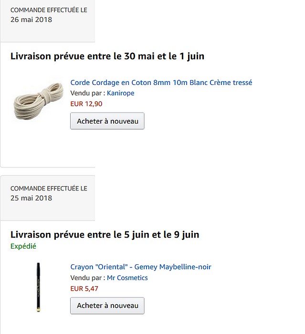
Task: Click the 25 mai 2018 order date
Action: tap(32, 198)
